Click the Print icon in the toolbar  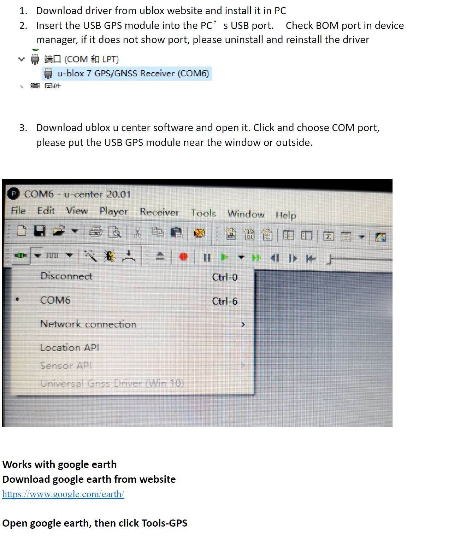click(96, 232)
